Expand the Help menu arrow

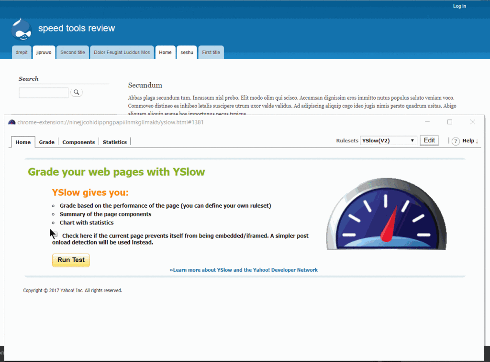click(477, 141)
